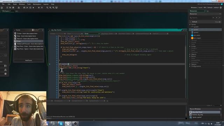Expand the Objects folder
224x126 pixels.
click(190, 55)
